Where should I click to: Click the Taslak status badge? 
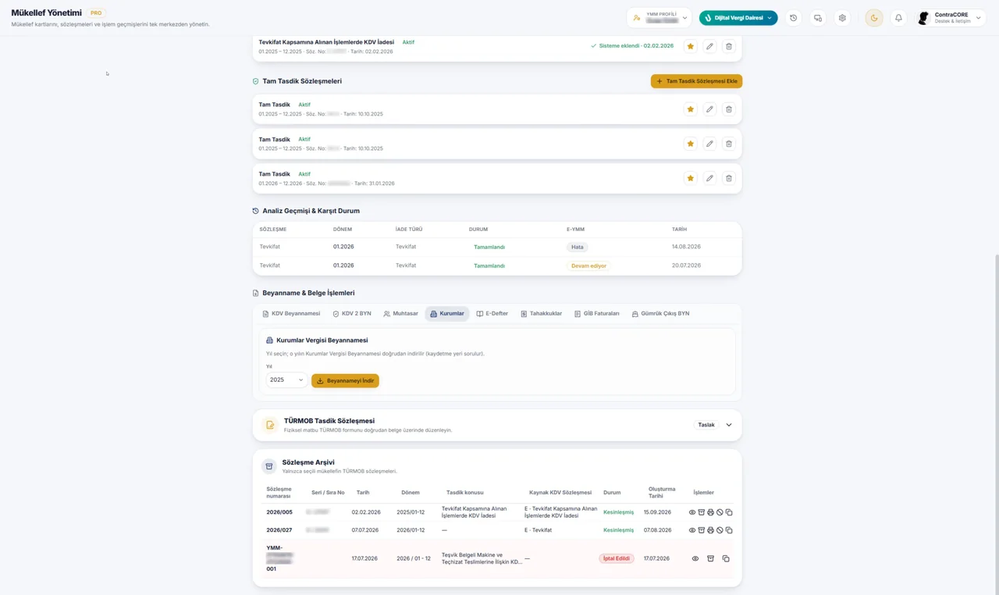tap(706, 425)
